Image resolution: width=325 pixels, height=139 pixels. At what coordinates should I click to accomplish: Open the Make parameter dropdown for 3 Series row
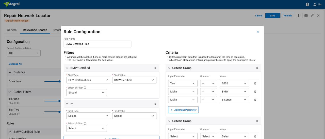183,100
